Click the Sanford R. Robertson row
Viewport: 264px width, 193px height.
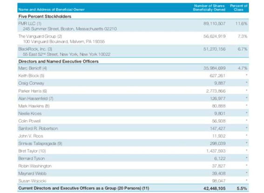tap(133, 129)
